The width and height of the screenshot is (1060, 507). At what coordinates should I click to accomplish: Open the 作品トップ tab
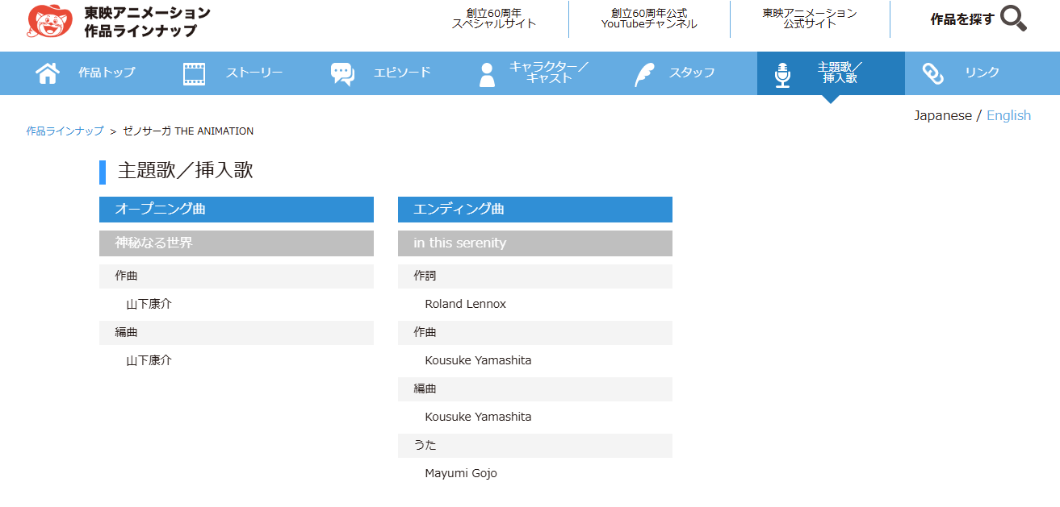pos(107,73)
